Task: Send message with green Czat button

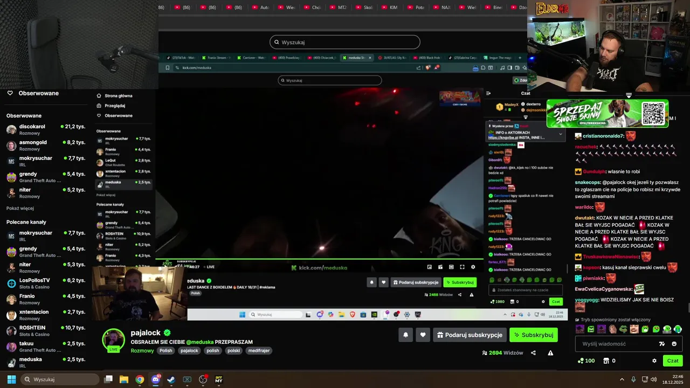Action: pyautogui.click(x=673, y=361)
